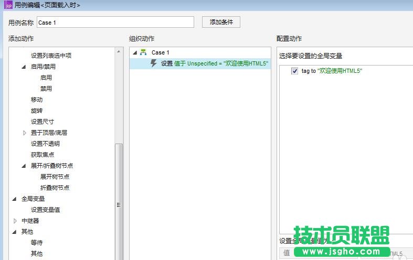This screenshot has width=413, height=260.
Task: Toggle the tag variable checkbox
Action: tap(294, 71)
